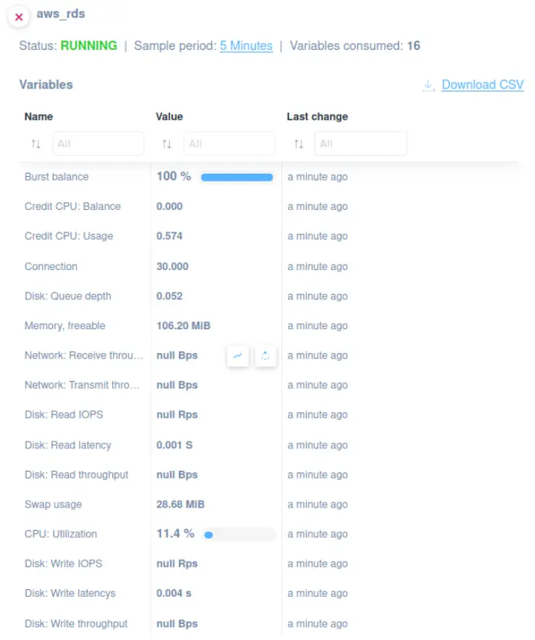The width and height of the screenshot is (535, 640).
Task: Select the Disk: Read throughput variable name
Action: [76, 475]
